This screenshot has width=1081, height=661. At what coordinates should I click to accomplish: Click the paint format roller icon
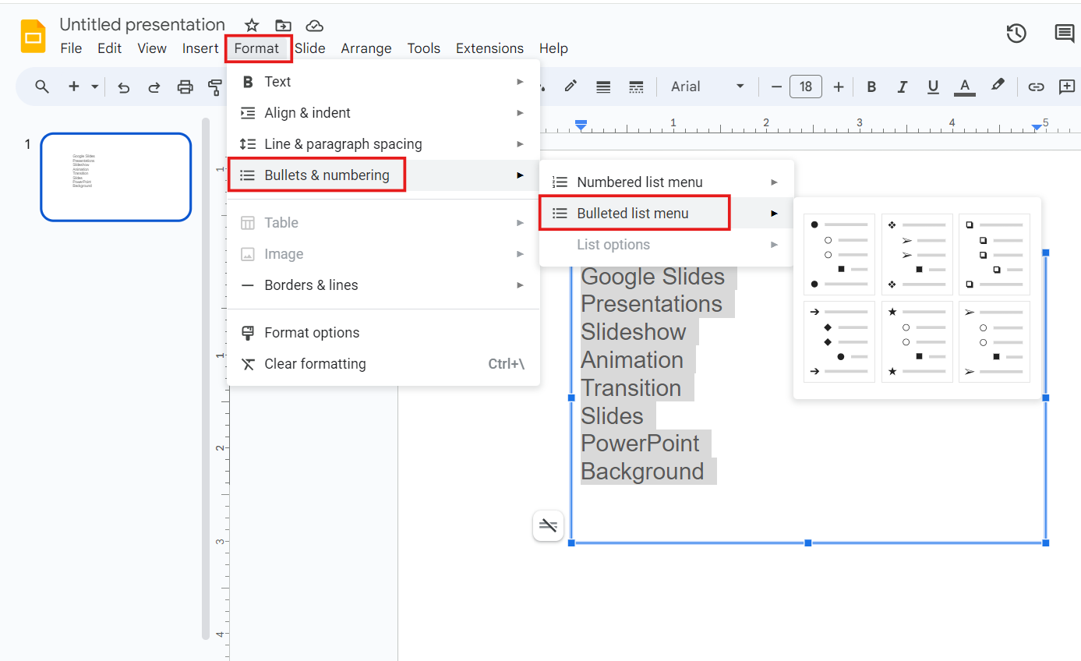coord(215,87)
